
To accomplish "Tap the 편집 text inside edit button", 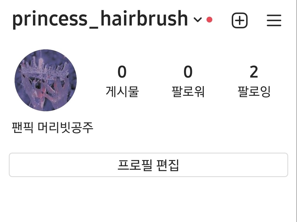I will 168,165.
